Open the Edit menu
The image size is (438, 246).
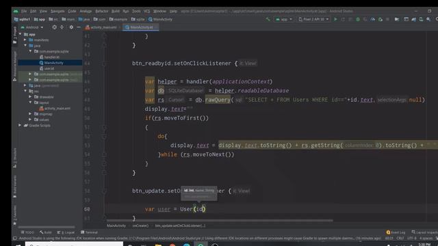(34, 11)
